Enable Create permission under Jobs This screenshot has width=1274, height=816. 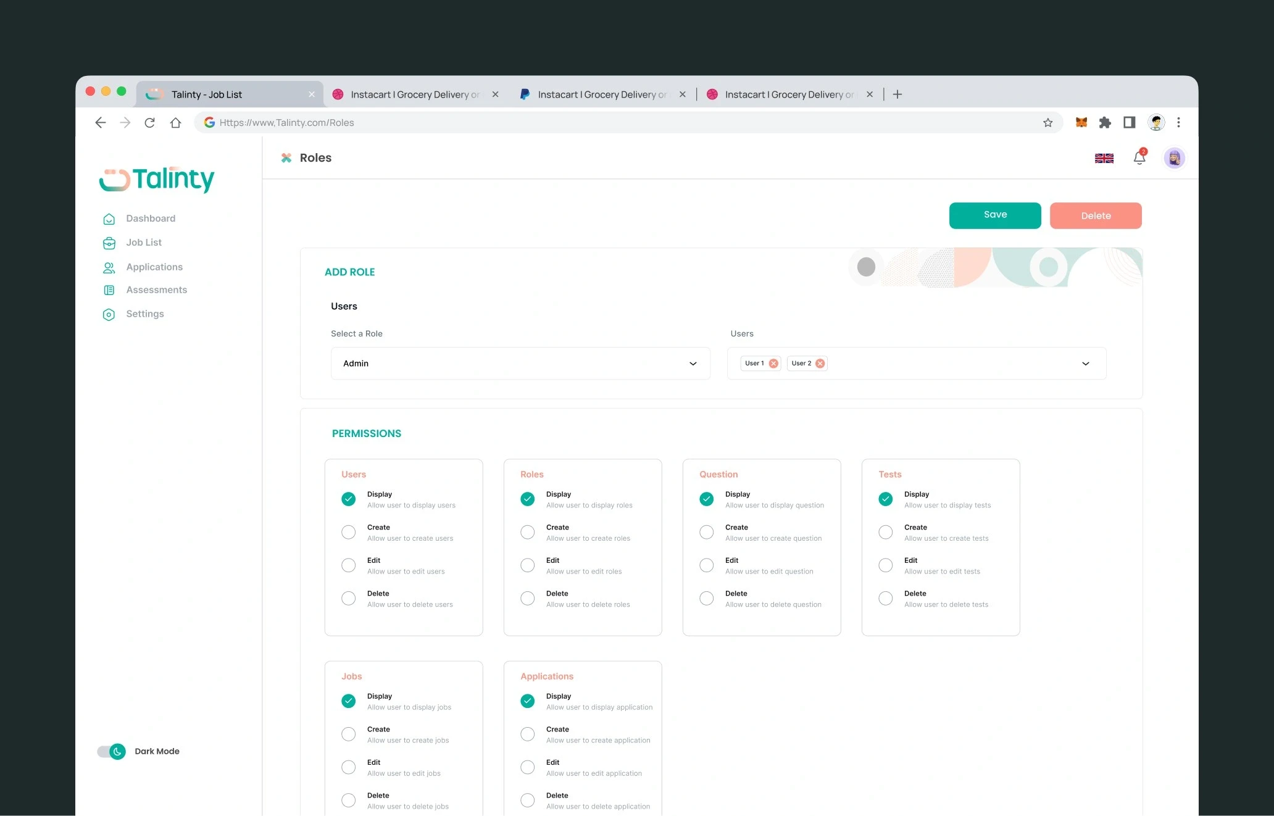(x=348, y=735)
